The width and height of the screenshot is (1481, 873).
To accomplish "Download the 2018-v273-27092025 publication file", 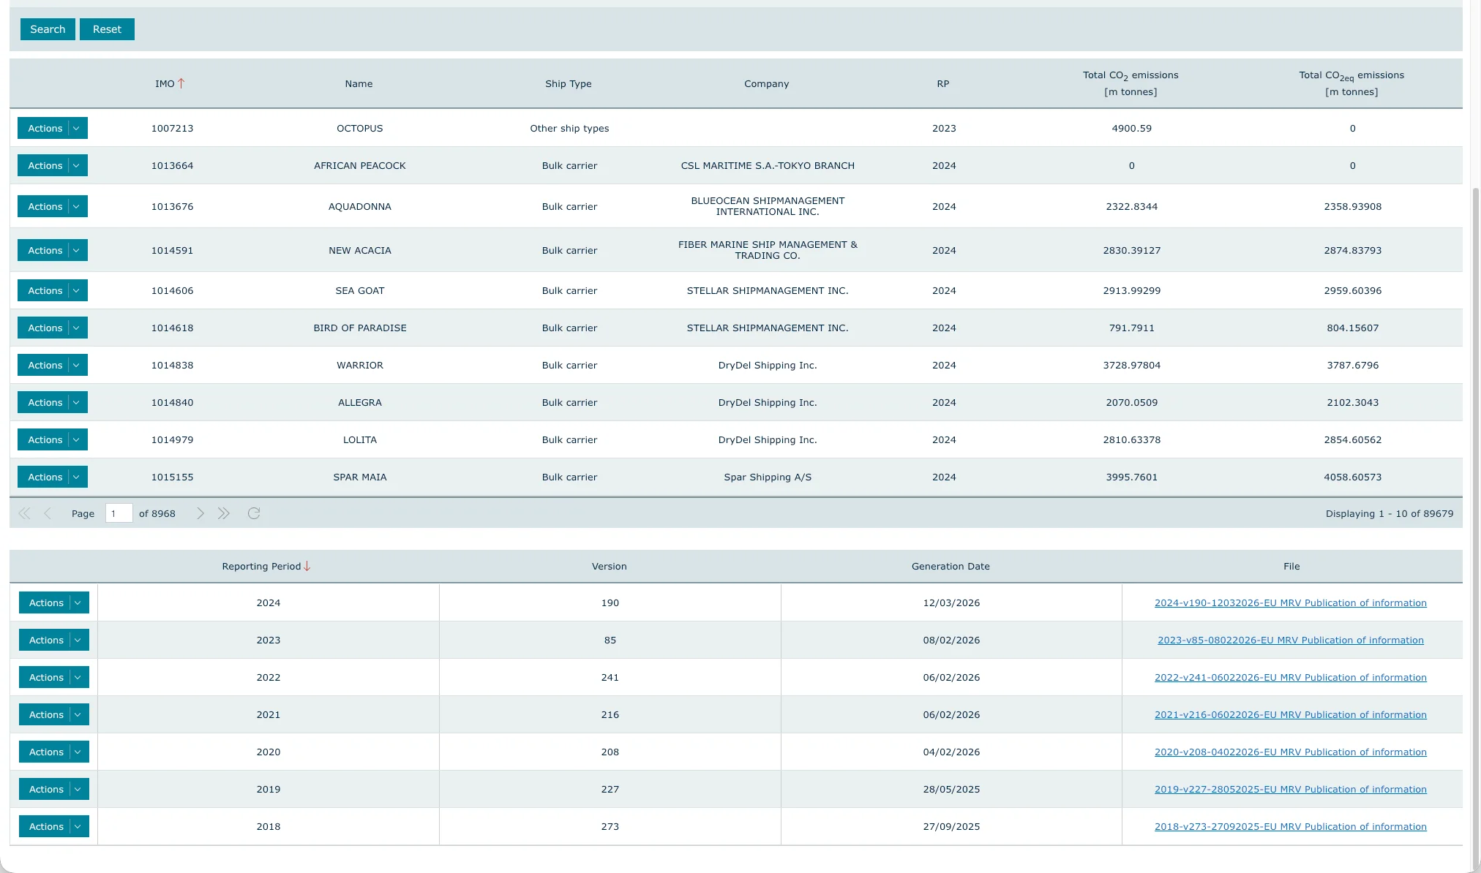I will (1290, 826).
